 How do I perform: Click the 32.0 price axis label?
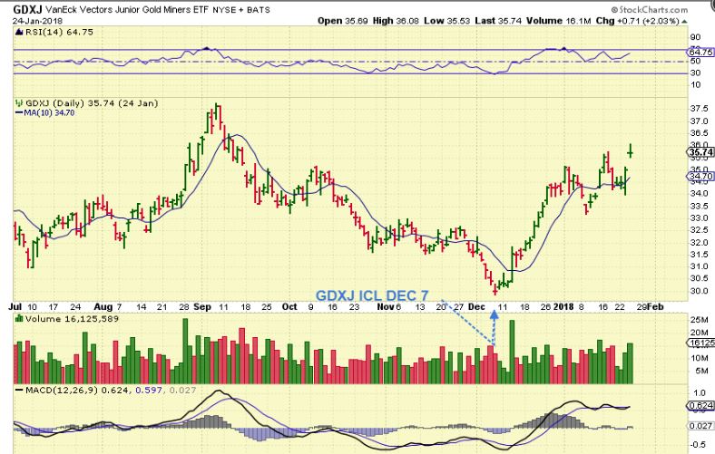[x=700, y=242]
